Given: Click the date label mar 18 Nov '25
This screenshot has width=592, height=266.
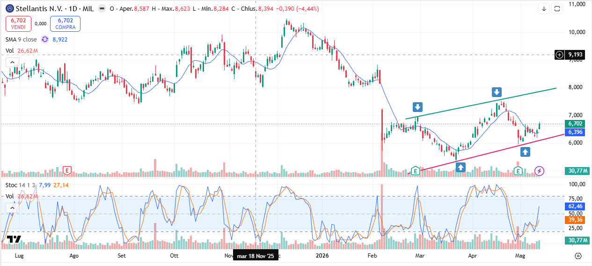Looking at the screenshot, I should pyautogui.click(x=255, y=256).
